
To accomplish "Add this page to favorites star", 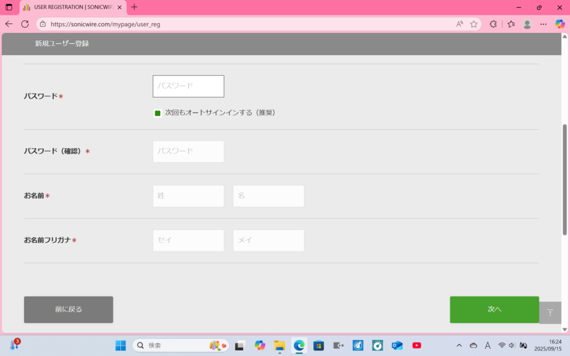I will 474,24.
